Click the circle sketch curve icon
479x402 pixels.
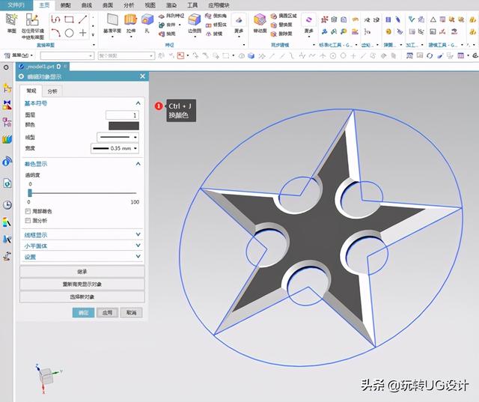point(69,33)
